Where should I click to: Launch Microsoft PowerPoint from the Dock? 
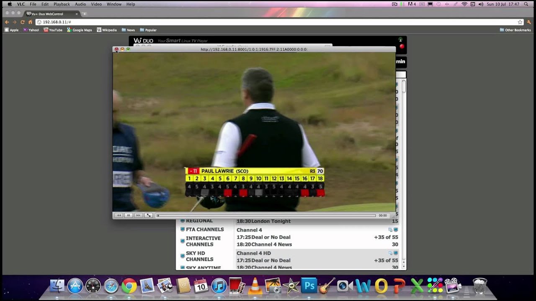(399, 286)
